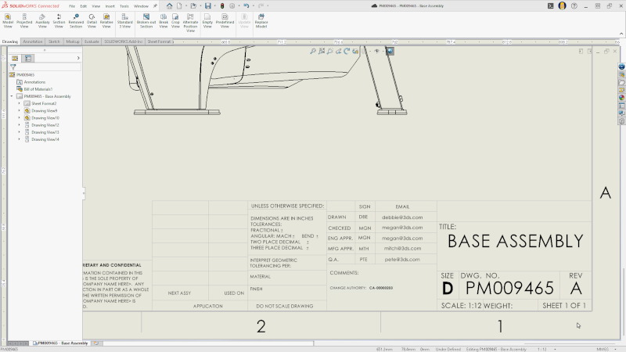Click the feature tree filter field
This screenshot has width=626, height=352.
pos(47,66)
